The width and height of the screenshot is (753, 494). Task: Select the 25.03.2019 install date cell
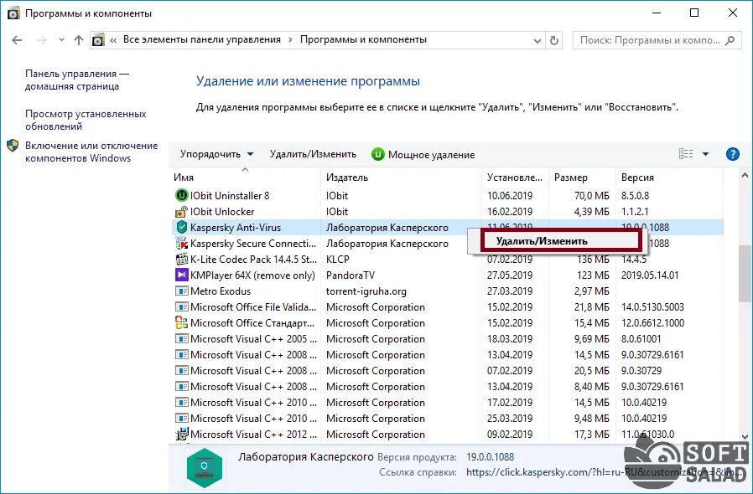click(x=510, y=418)
